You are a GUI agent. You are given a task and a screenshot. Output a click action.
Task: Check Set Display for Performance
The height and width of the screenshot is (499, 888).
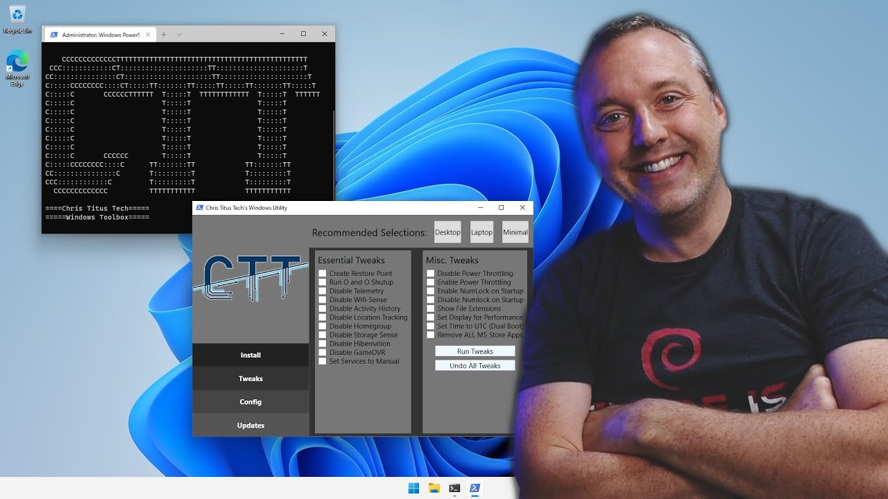pyautogui.click(x=431, y=317)
